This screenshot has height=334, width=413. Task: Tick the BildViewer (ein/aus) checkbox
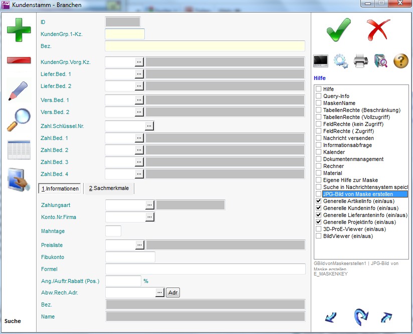tap(319, 236)
